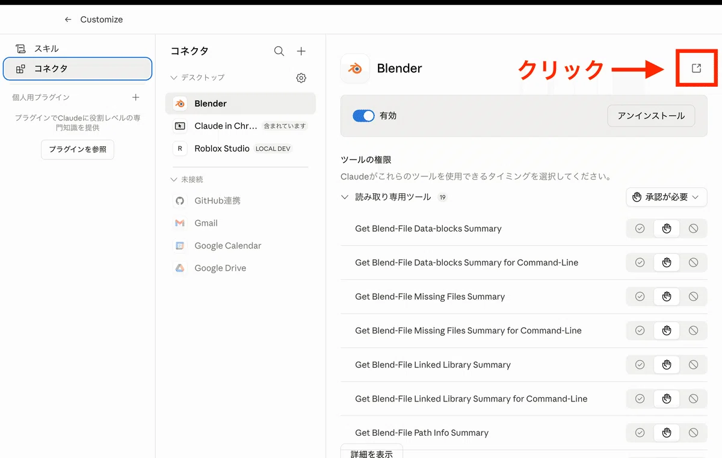Open GitHub連携 connector entry

(241, 200)
